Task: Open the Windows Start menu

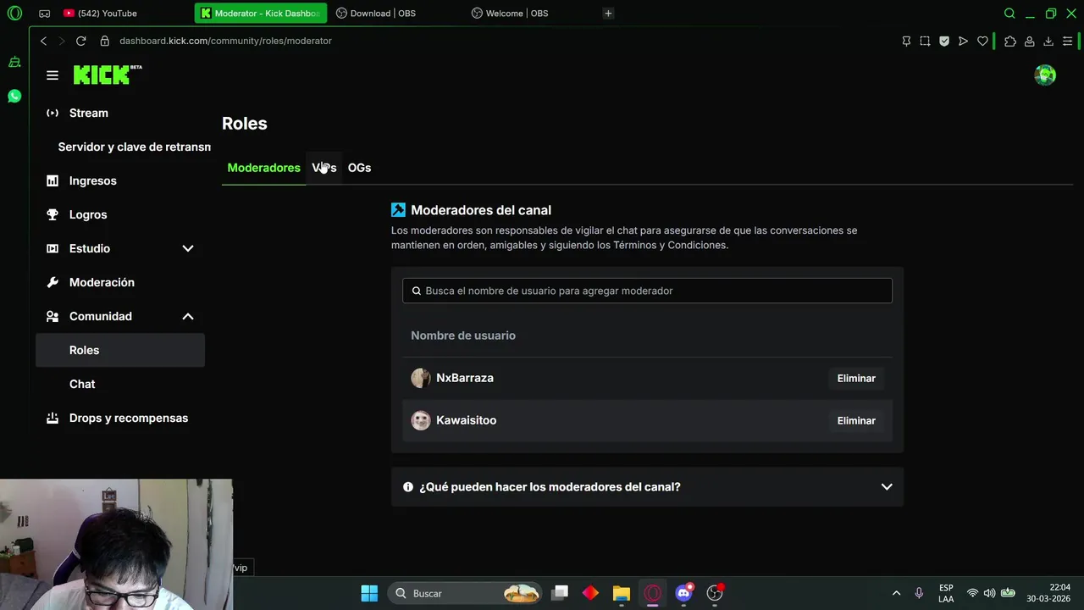Action: point(369,593)
